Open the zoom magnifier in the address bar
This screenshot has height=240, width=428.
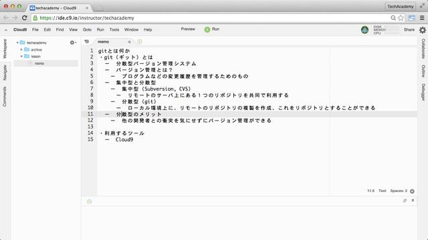pyautogui.click(x=393, y=18)
